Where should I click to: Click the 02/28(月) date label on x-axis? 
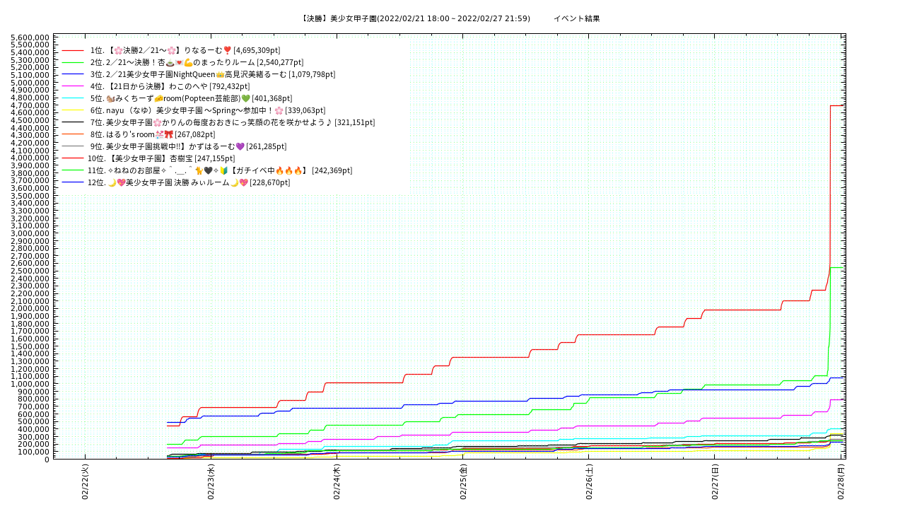point(841,482)
